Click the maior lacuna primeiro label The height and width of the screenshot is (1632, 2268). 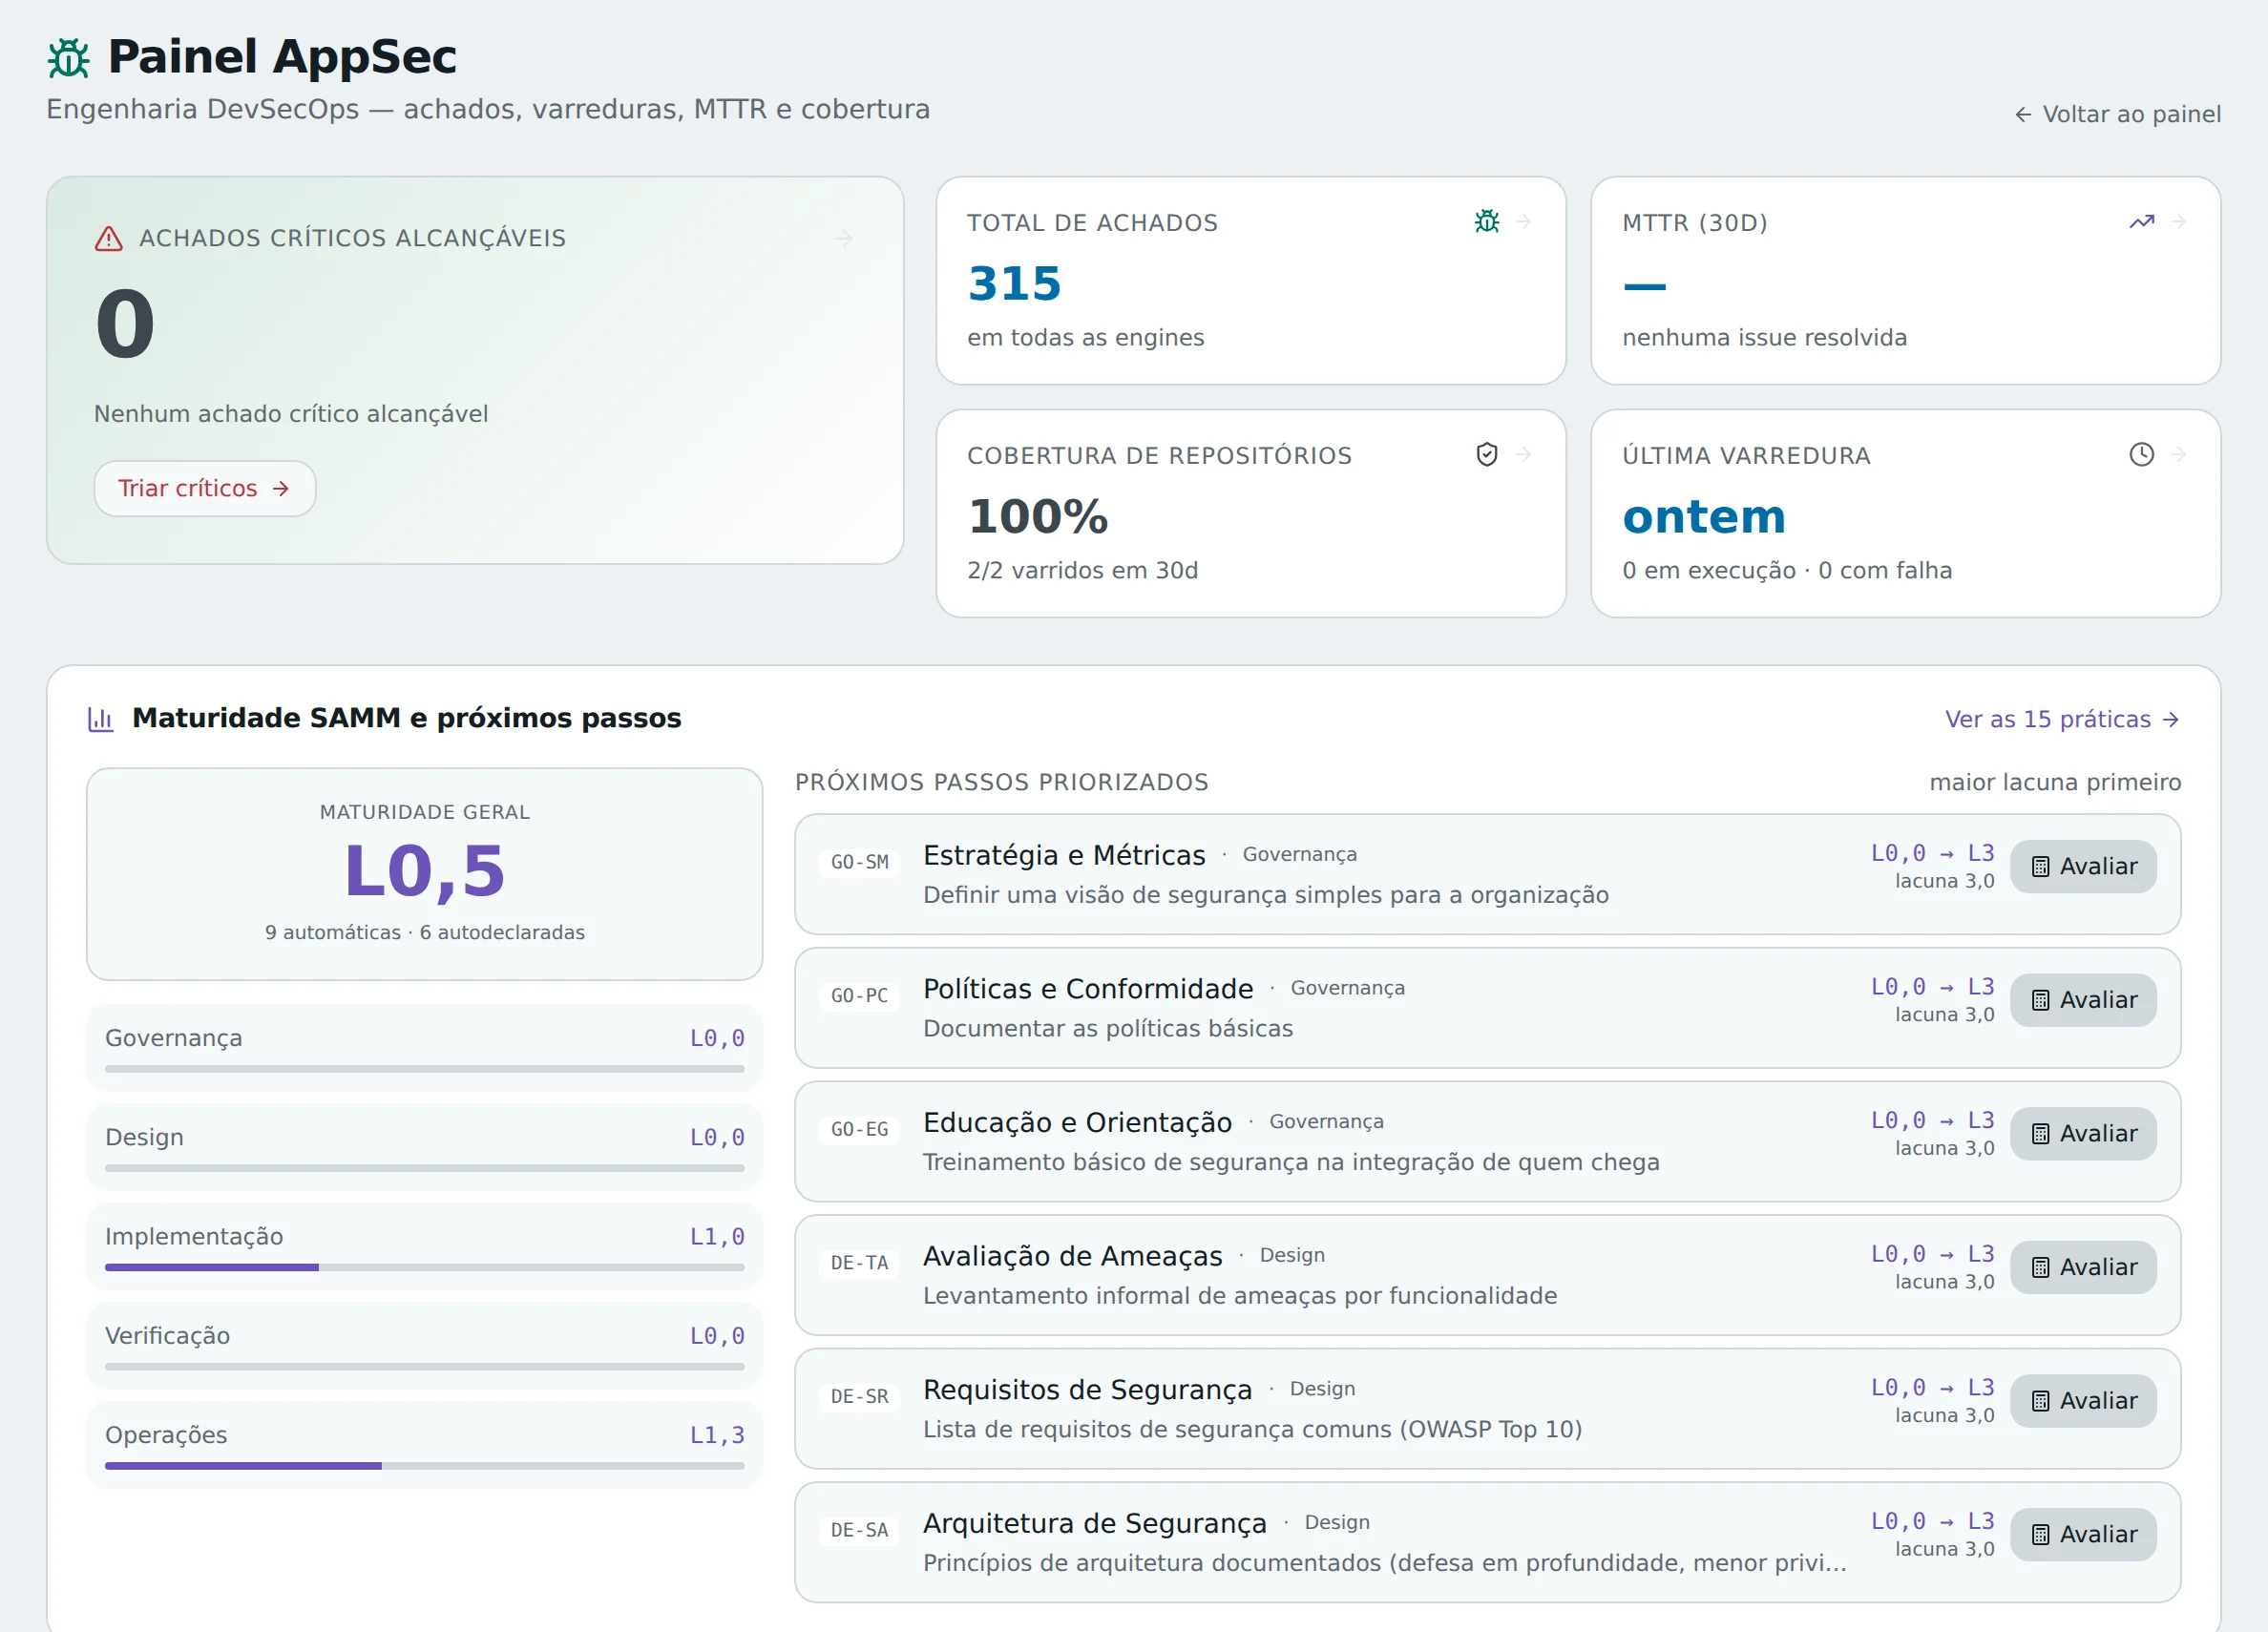point(2055,782)
